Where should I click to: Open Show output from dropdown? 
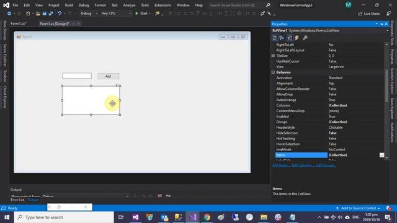(86, 196)
